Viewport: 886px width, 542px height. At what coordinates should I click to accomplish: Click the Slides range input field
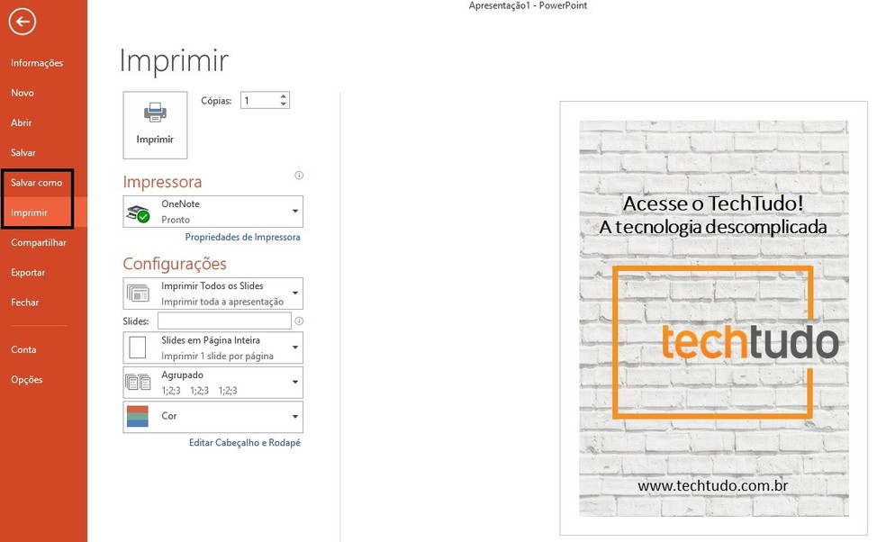point(224,321)
